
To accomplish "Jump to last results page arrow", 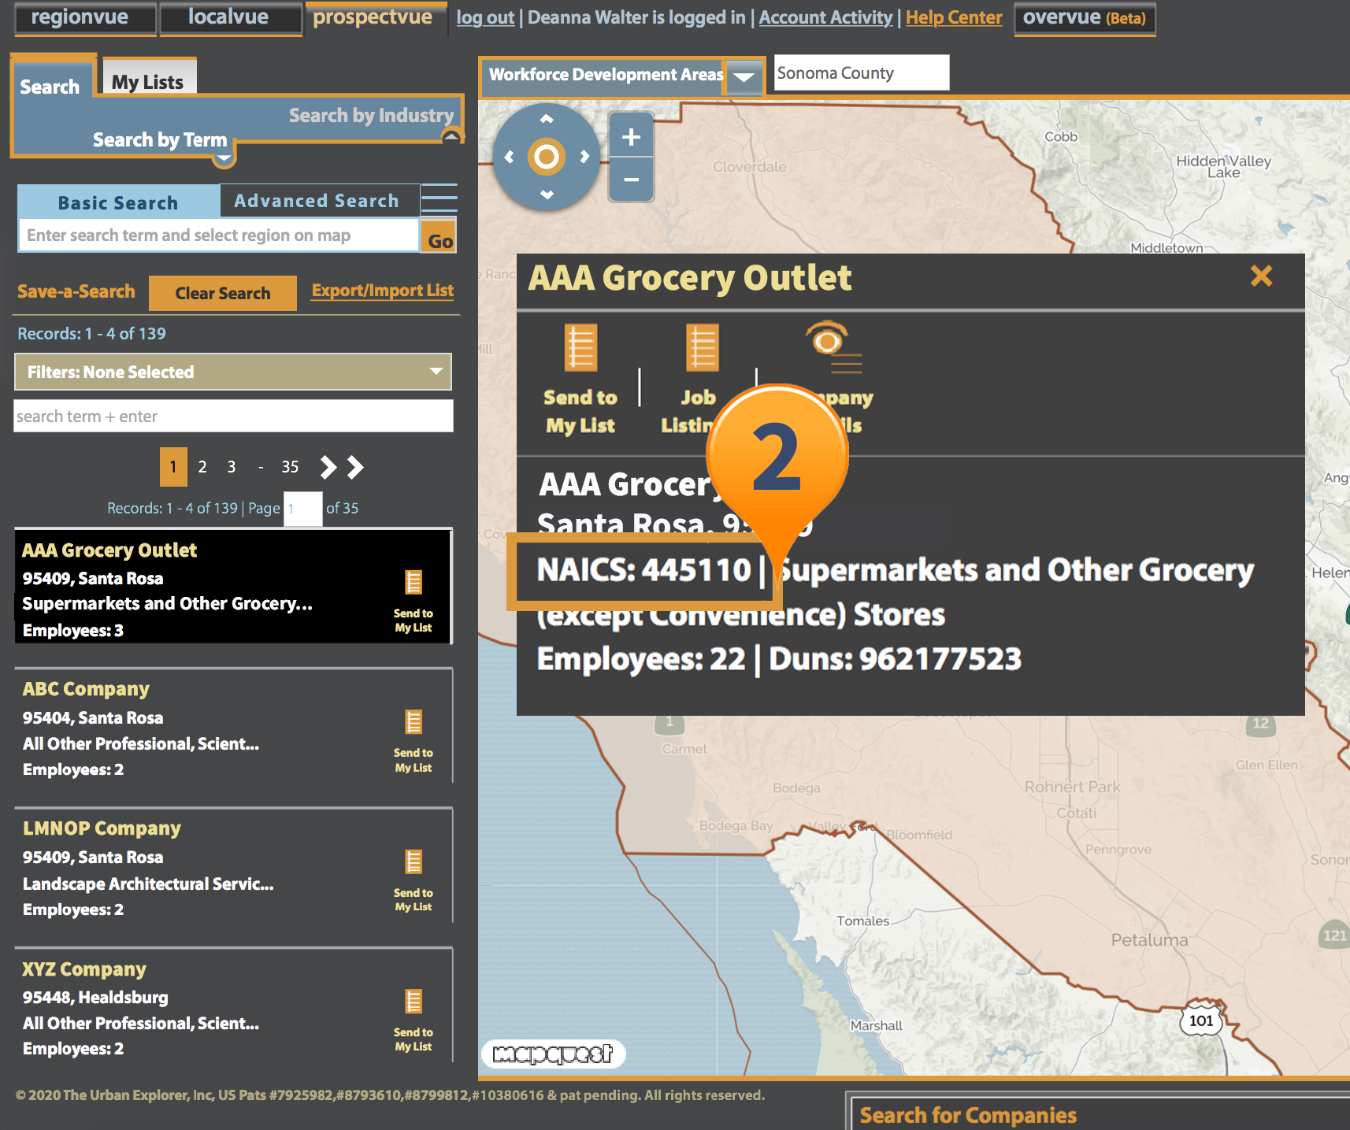I will coord(355,467).
